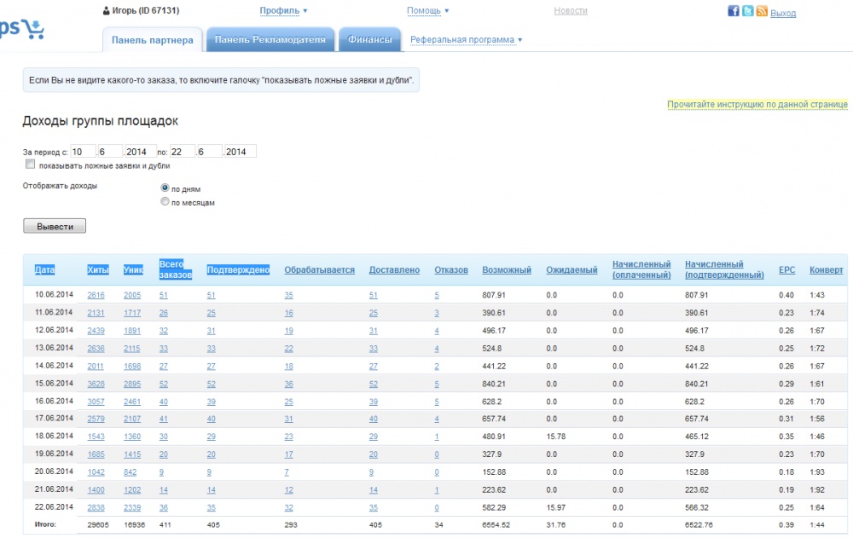Click the Вывести button

pos(55,226)
